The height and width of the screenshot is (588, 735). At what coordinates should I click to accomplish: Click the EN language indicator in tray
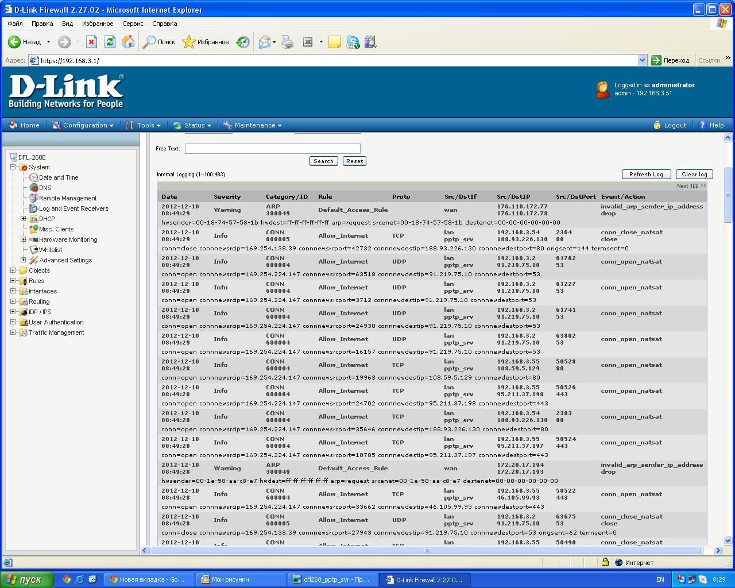click(x=660, y=579)
